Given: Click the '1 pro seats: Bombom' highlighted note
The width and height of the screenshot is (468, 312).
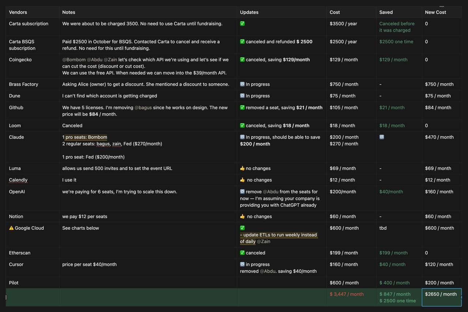Looking at the screenshot, I should coord(84,137).
